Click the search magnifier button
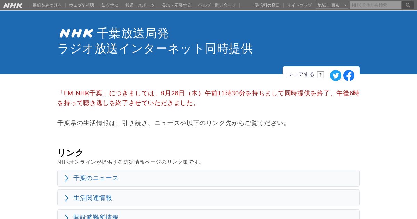This screenshot has height=219, width=417. coord(408,5)
